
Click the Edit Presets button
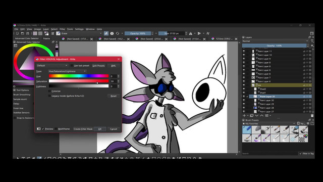[98, 66]
